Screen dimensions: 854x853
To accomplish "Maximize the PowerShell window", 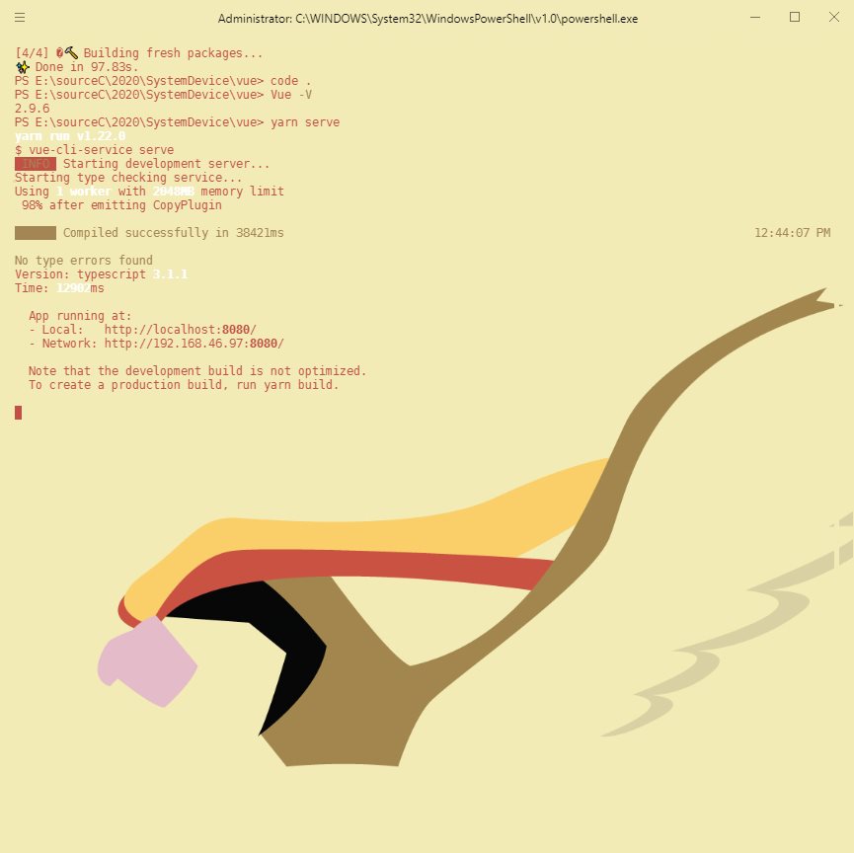I will (795, 18).
